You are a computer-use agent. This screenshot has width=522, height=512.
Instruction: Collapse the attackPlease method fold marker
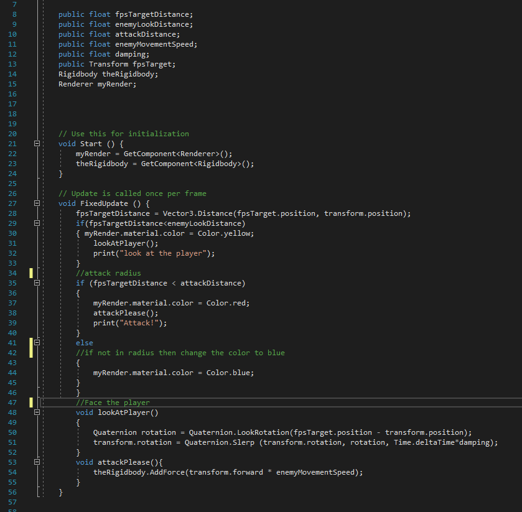tap(37, 462)
